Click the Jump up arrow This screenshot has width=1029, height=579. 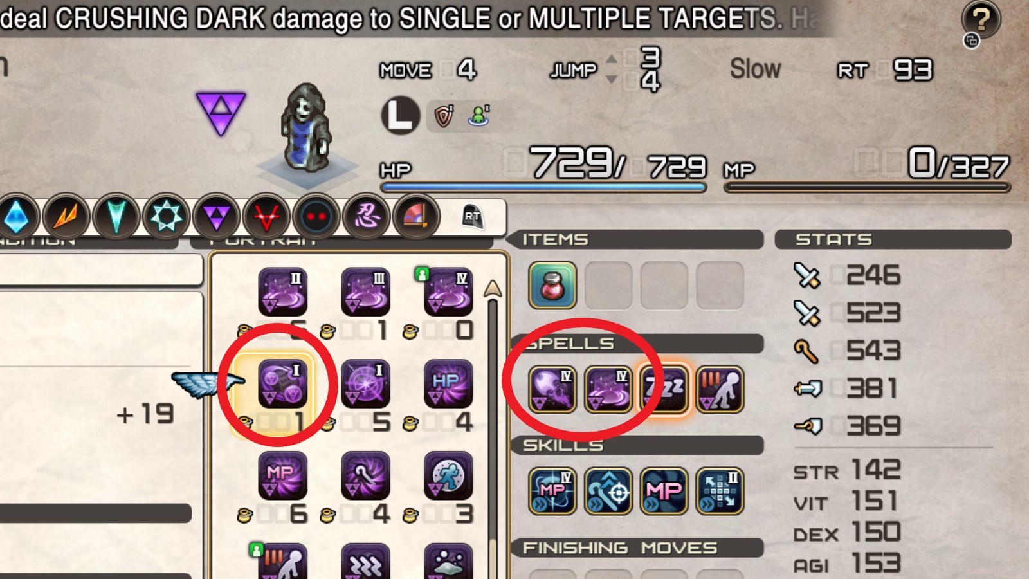point(612,59)
